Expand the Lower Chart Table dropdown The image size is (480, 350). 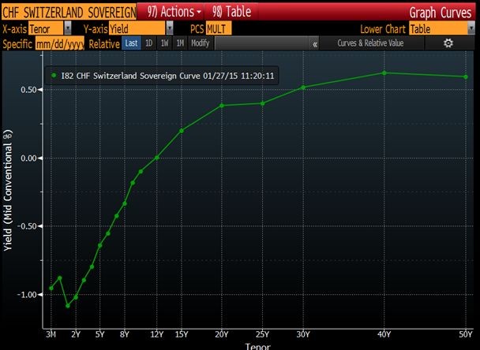click(x=471, y=28)
